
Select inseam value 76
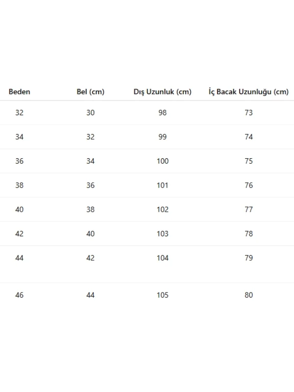(x=248, y=185)
